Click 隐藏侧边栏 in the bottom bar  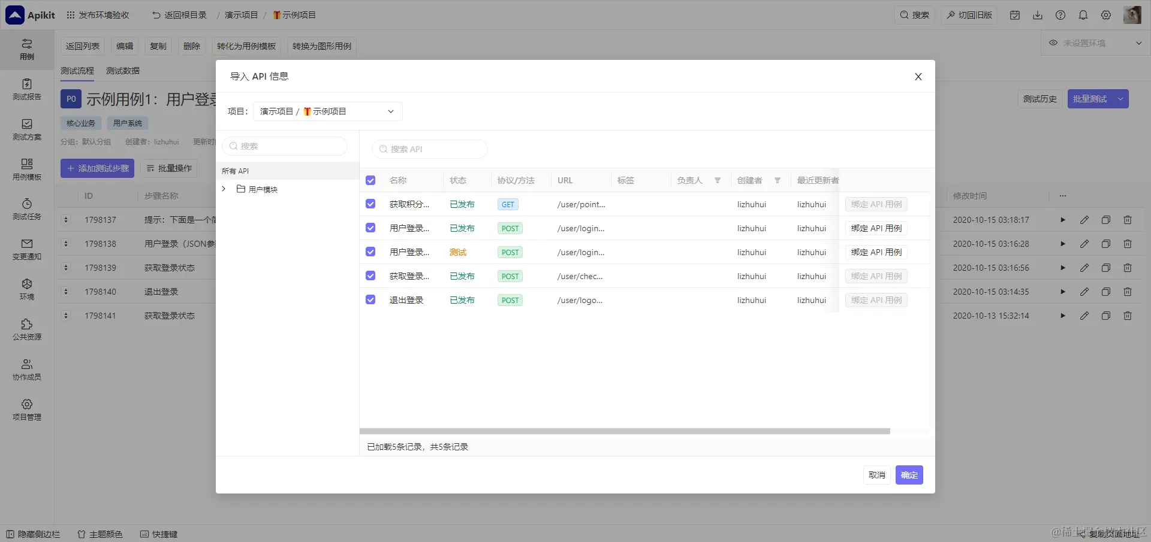tap(33, 534)
